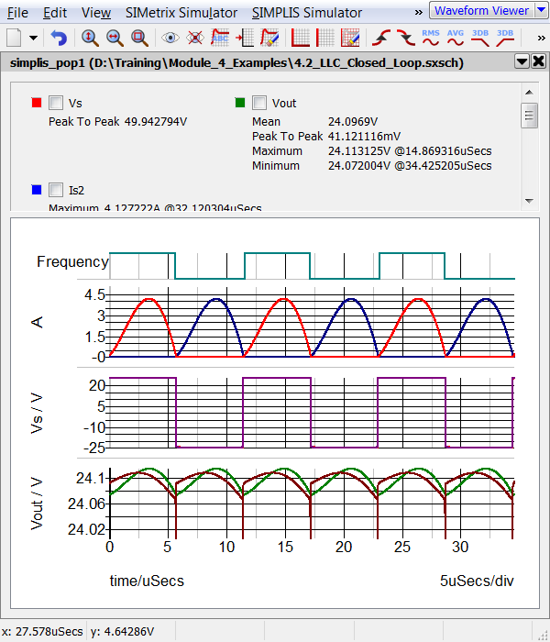Click the Undo arrow icon
The height and width of the screenshot is (642, 550).
coord(59,38)
